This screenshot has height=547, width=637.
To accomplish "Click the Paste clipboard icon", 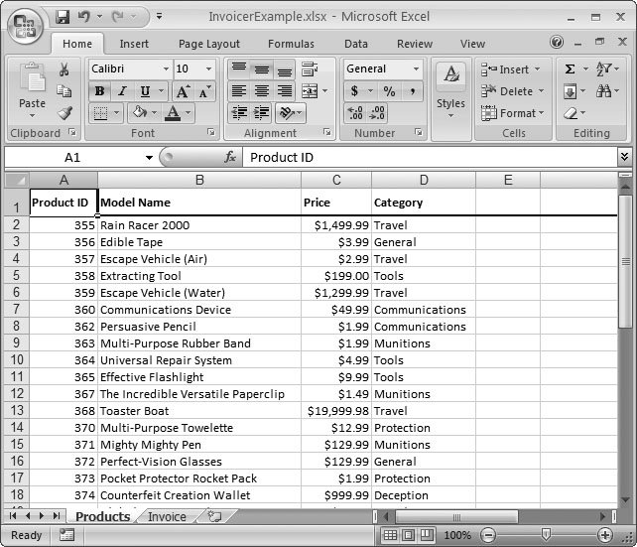I will [32, 77].
